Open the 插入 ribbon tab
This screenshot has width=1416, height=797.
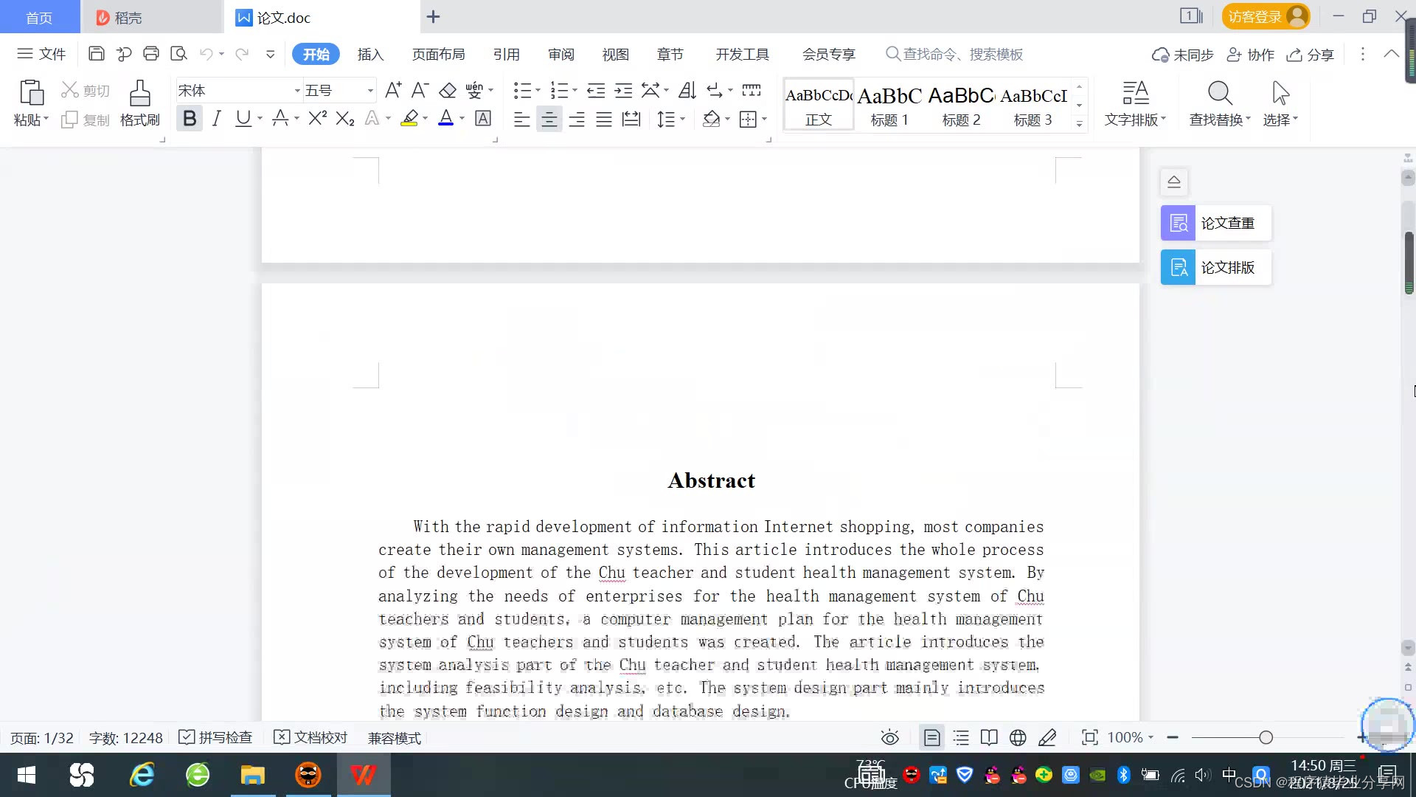[x=370, y=54]
